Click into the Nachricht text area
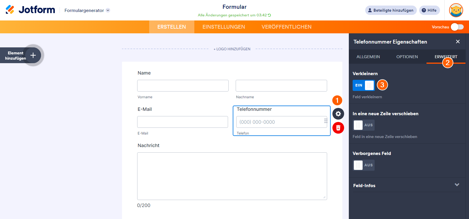 pyautogui.click(x=232, y=176)
